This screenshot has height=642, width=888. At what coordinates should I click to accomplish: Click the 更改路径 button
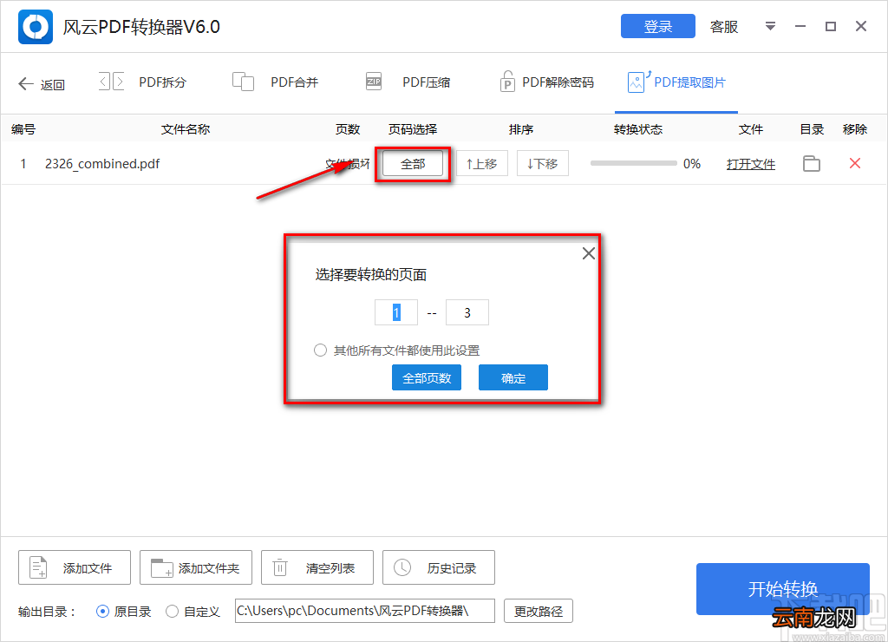(x=538, y=611)
